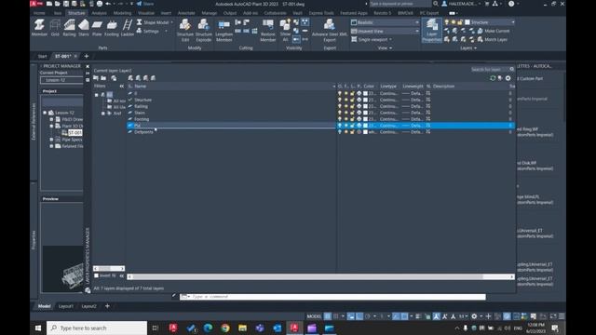This screenshot has height=335, width=596.
Task: Open the Settings dropdown in Parts panel
Action: click(x=152, y=31)
